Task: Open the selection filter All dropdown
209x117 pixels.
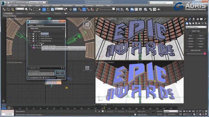Action: pyautogui.click(x=20, y=9)
